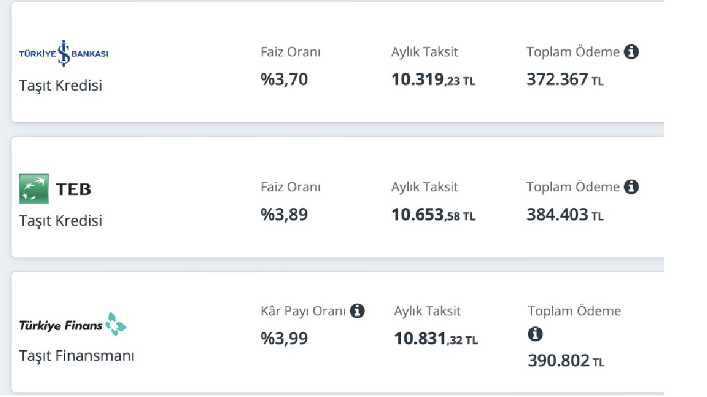Image resolution: width=707 pixels, height=397 pixels.
Task: Click Faiz Oranı label in İş Bankası card
Action: pyautogui.click(x=291, y=52)
